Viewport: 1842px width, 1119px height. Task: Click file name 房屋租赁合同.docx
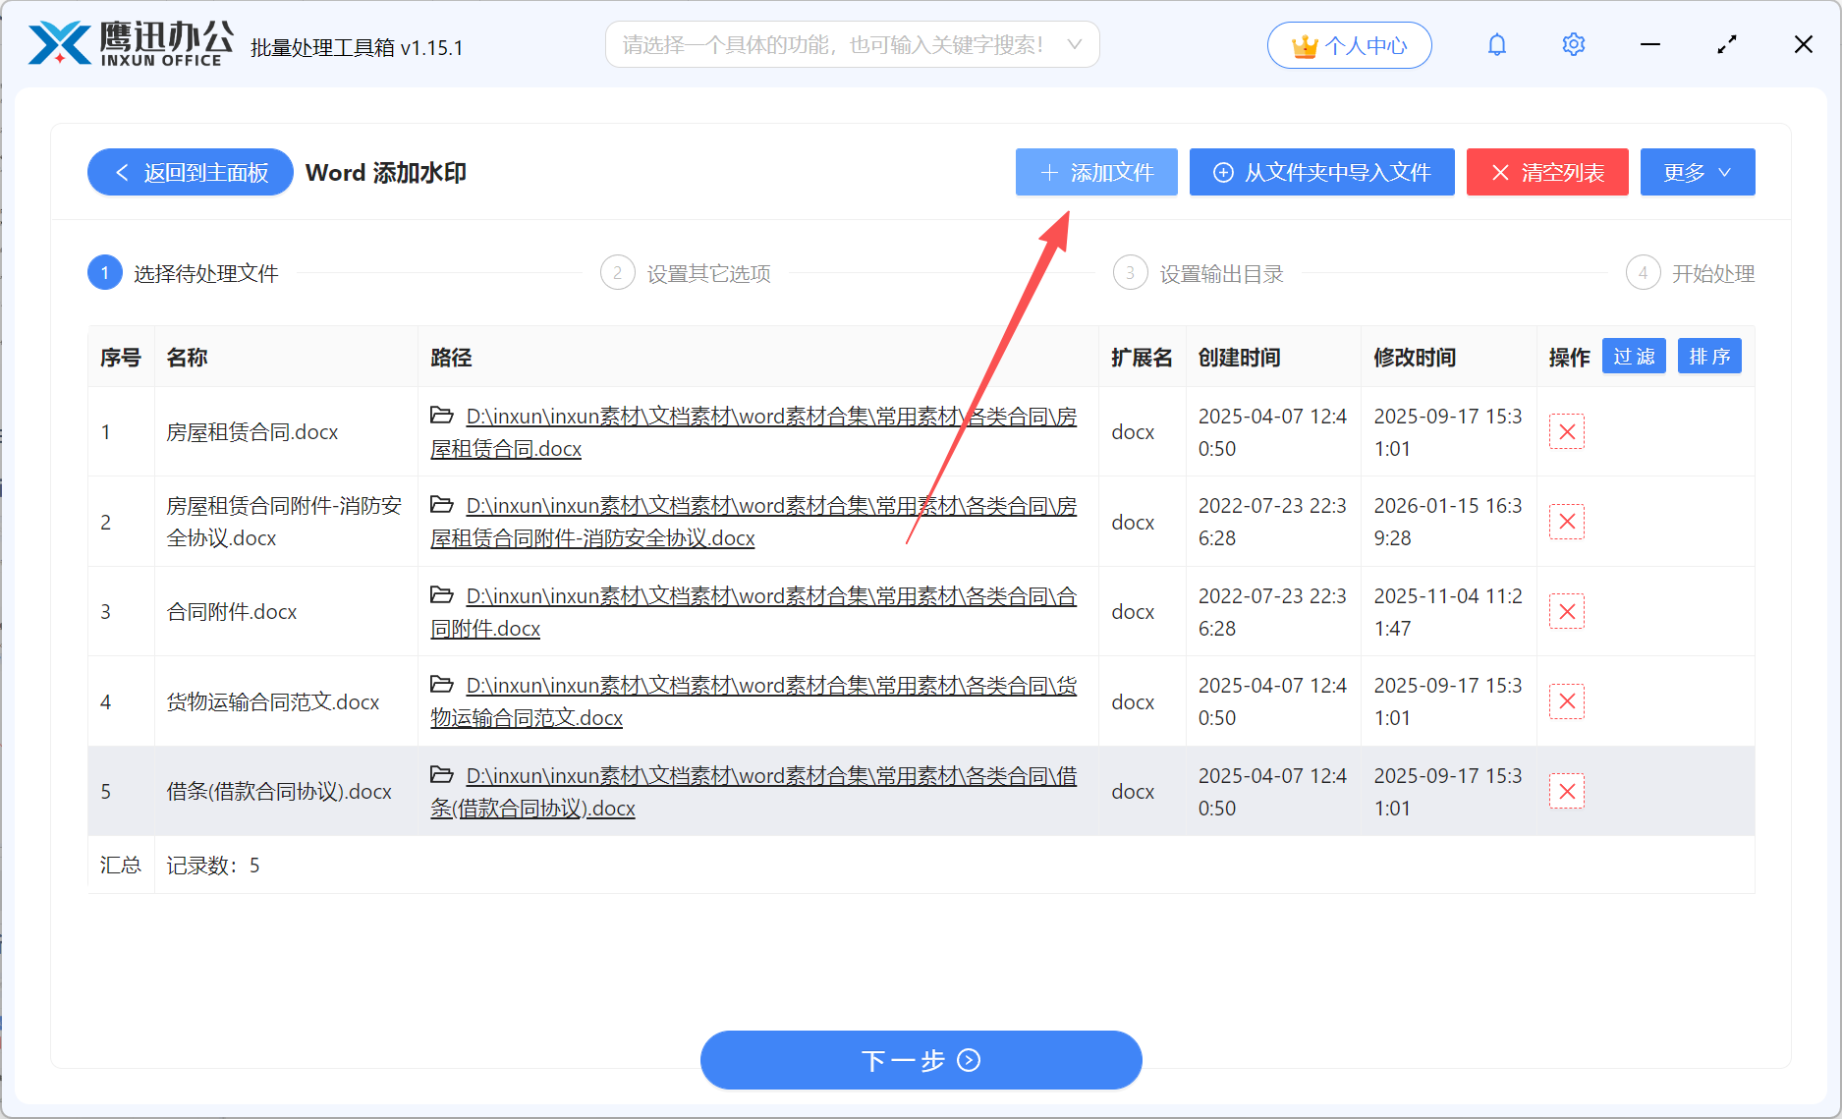tap(252, 432)
